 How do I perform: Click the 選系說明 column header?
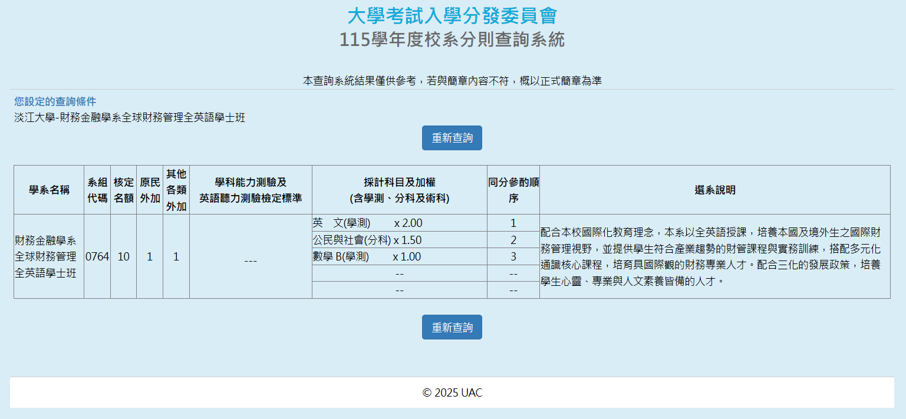pos(714,190)
